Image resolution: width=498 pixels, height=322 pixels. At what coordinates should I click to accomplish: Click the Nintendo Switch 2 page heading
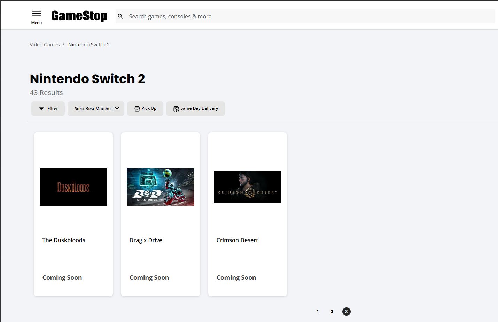point(87,79)
